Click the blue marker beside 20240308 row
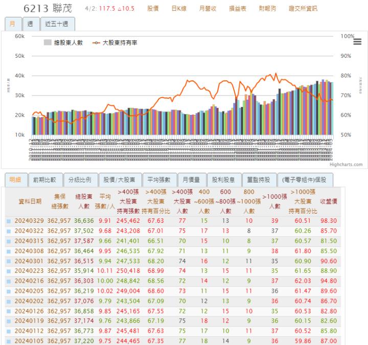 tap(9, 251)
